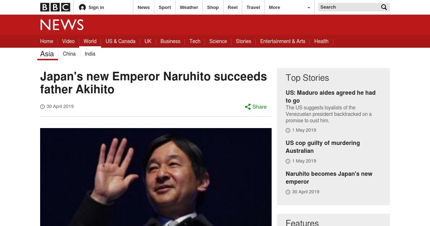The image size is (430, 226).
Task: Select the World tab in news navigation
Action: pos(90,41)
